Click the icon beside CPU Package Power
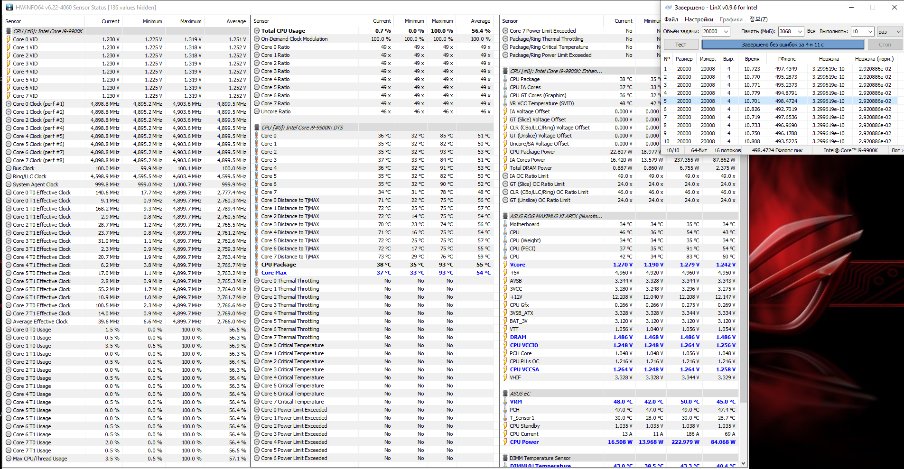904x469 pixels. click(x=505, y=152)
